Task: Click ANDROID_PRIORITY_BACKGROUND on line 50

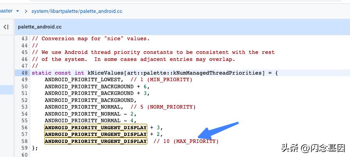Action: click(89, 86)
